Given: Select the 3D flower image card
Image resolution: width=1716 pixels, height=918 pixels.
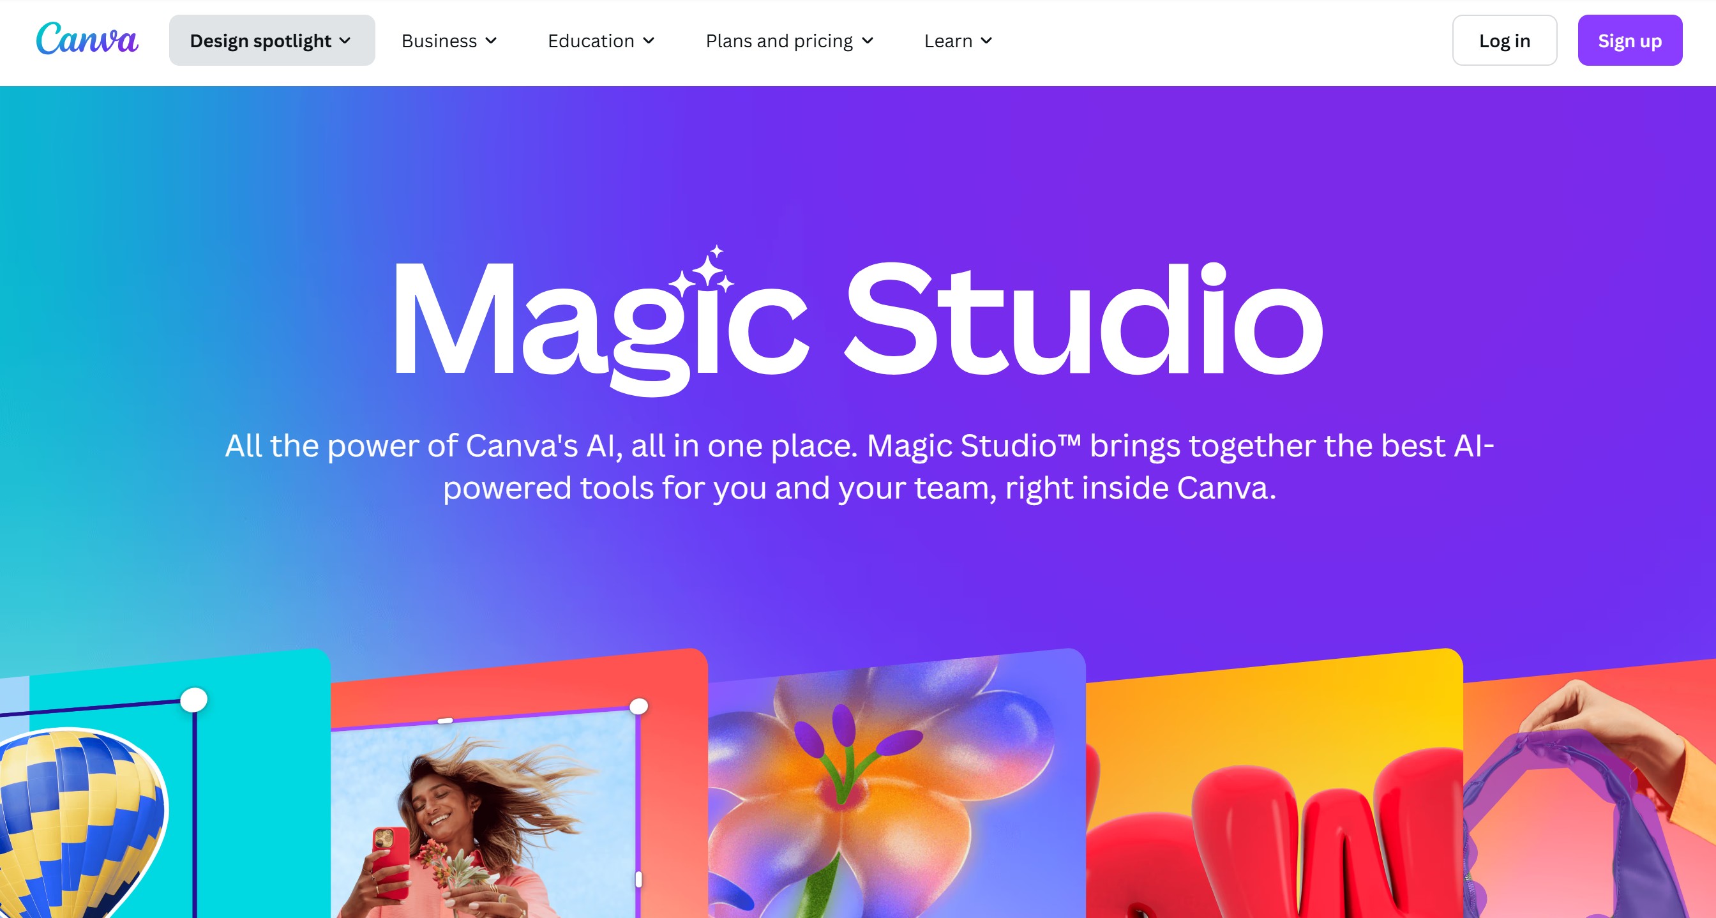Looking at the screenshot, I should pos(897,786).
